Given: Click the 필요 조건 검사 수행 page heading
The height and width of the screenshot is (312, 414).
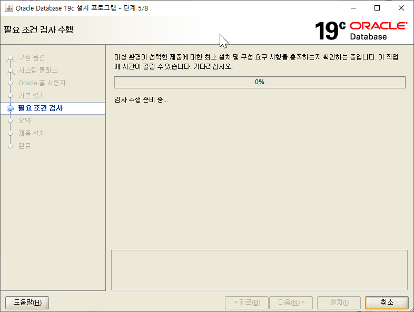Looking at the screenshot, I should [x=38, y=29].
